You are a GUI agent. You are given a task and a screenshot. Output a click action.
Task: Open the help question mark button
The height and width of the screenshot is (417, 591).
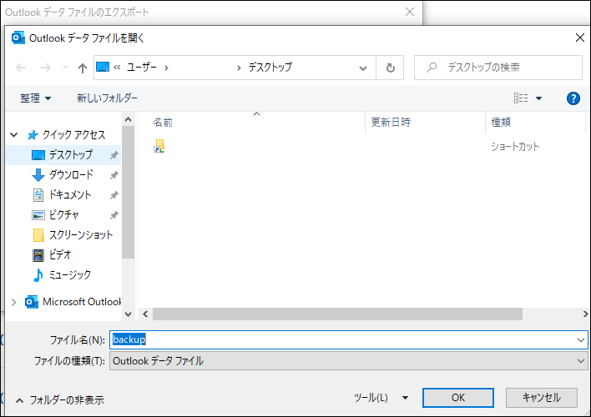point(573,98)
